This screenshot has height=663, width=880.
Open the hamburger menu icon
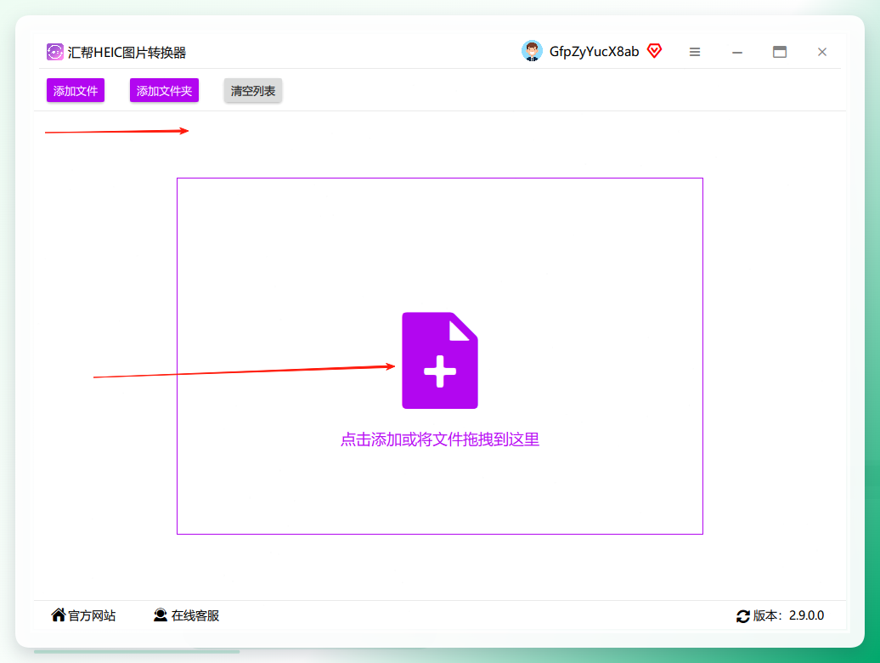click(x=695, y=52)
